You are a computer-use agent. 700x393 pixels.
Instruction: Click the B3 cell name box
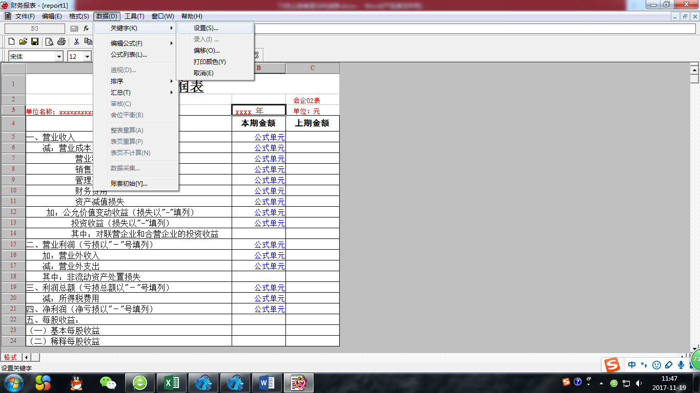(35, 29)
